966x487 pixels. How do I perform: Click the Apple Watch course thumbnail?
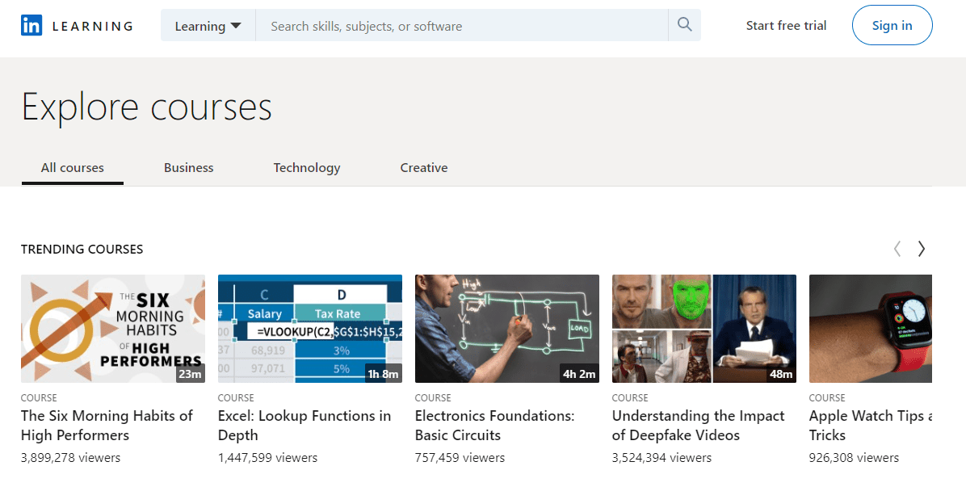[871, 329]
